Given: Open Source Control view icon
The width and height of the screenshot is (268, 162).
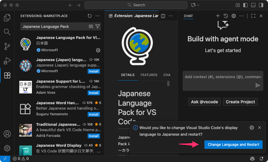Looking at the screenshot, I should [x=7, y=46].
